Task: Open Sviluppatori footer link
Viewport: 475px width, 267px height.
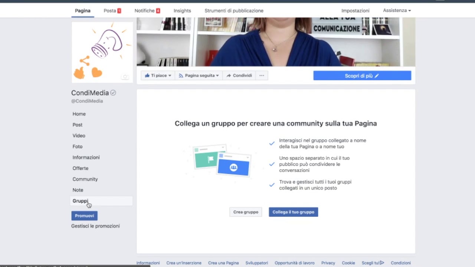Action: click(256, 263)
